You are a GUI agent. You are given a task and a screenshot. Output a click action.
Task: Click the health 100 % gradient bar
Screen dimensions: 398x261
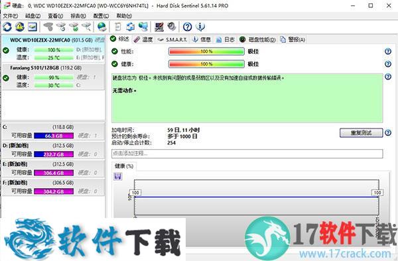(206, 64)
